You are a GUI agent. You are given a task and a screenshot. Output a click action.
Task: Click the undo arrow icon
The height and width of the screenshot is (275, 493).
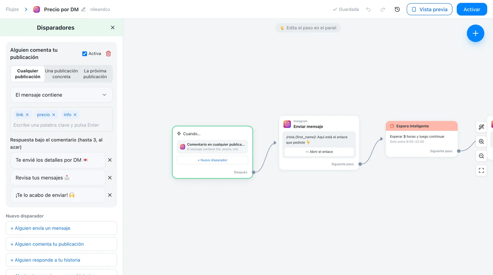pos(368,9)
